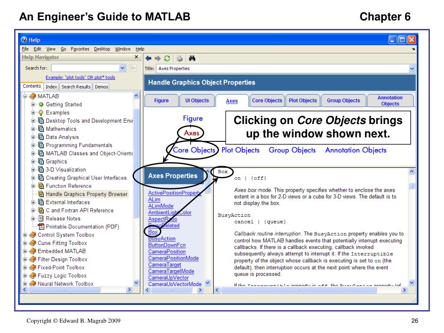Select MATLAB Classes and Object-Oriented item
This screenshot has width=444, height=333.
(x=89, y=153)
